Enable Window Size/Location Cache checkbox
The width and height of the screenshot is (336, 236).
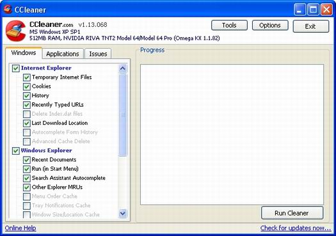click(27, 215)
